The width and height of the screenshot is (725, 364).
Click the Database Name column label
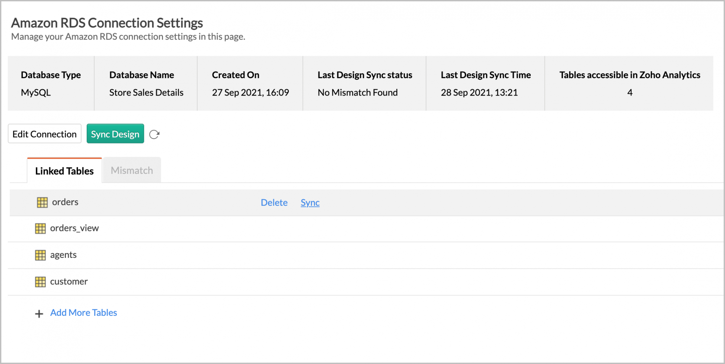pyautogui.click(x=142, y=75)
